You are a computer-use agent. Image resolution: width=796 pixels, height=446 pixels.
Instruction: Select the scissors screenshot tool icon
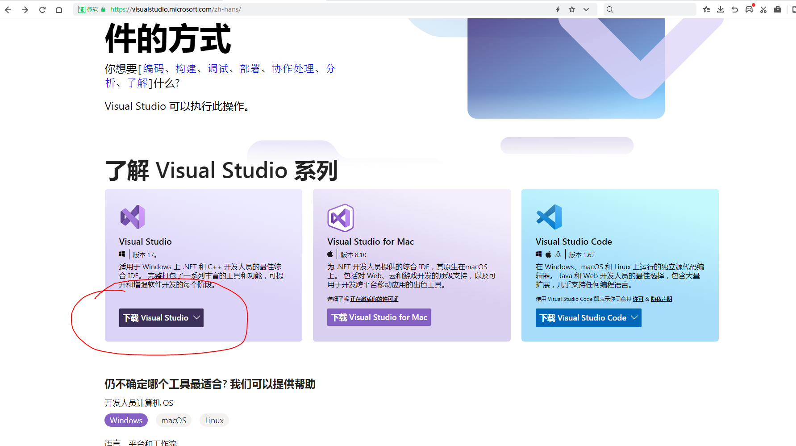[x=763, y=9]
